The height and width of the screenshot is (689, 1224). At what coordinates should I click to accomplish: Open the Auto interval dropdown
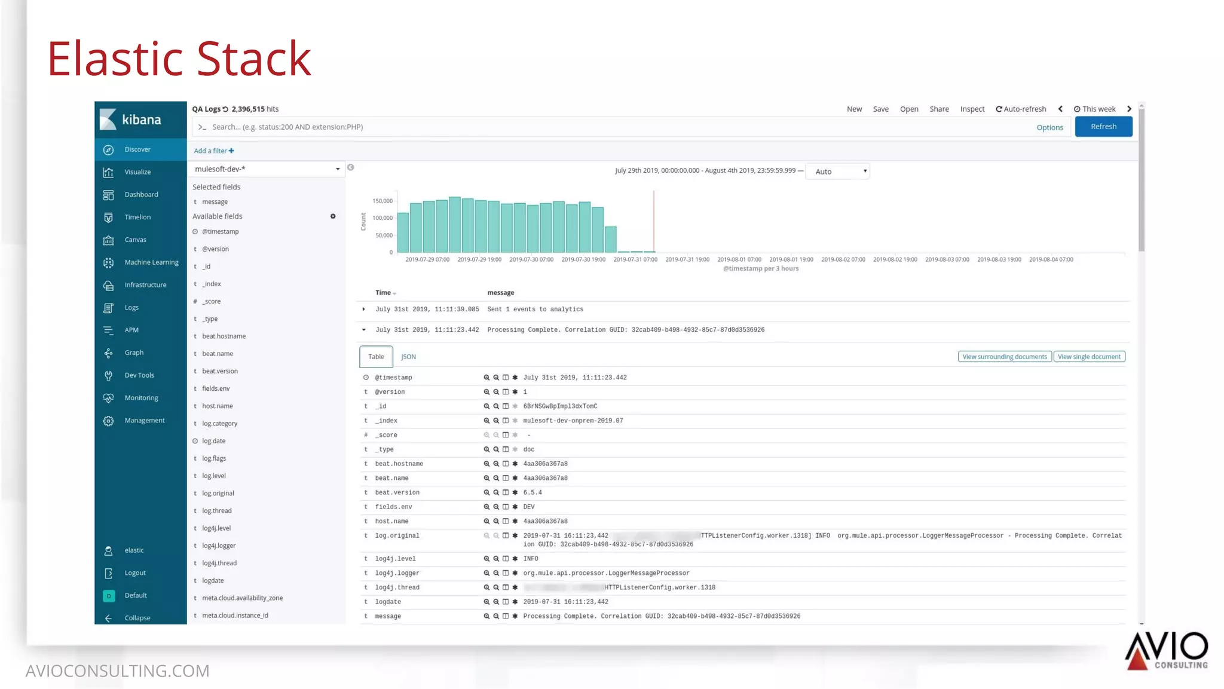click(838, 172)
